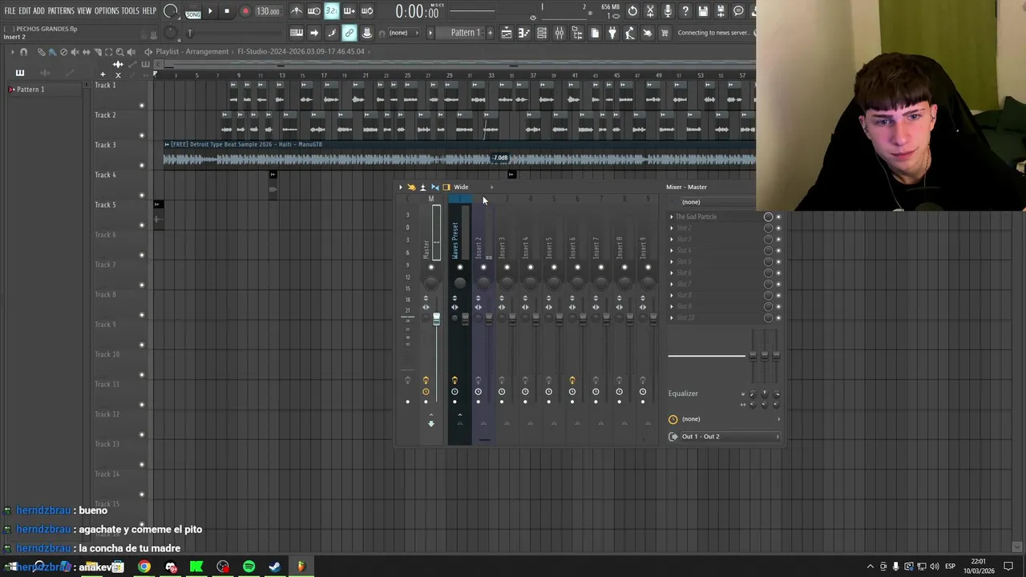The width and height of the screenshot is (1026, 577).
Task: Open the help question mark icon
Action: [685, 11]
